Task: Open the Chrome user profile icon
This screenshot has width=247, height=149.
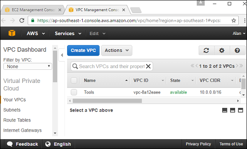Action: point(201,3)
